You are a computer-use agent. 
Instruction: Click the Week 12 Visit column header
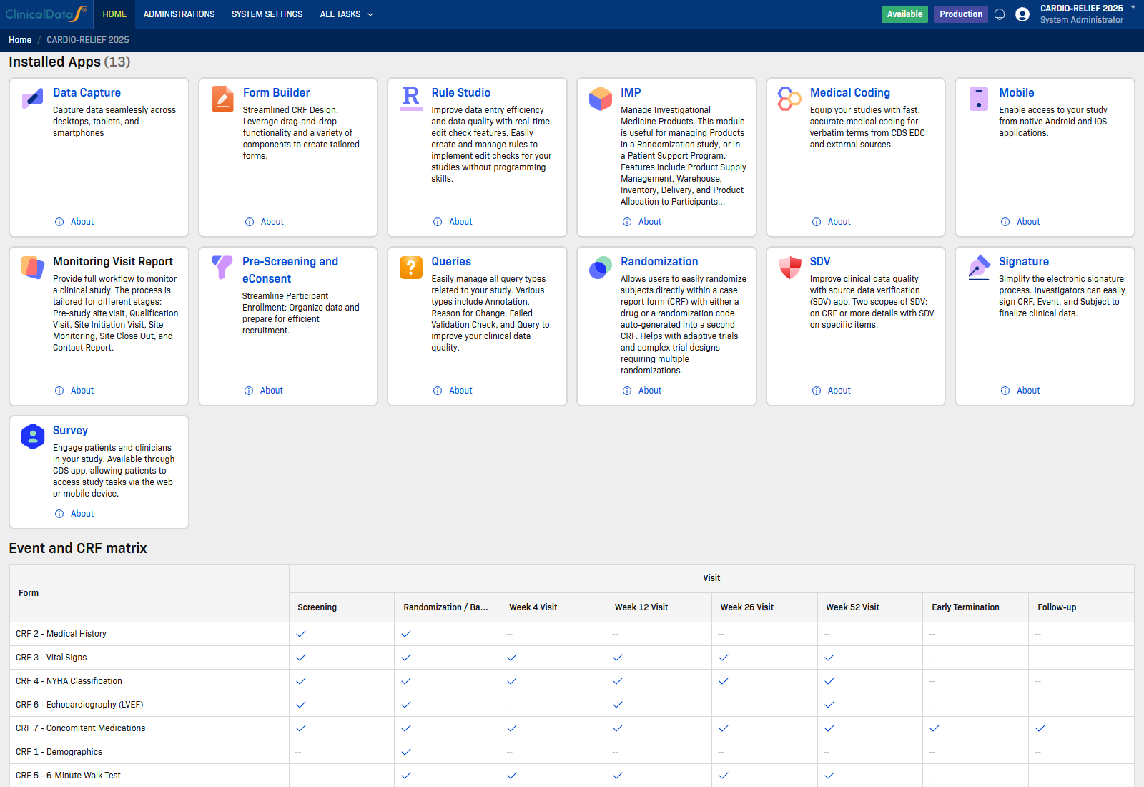coord(659,607)
